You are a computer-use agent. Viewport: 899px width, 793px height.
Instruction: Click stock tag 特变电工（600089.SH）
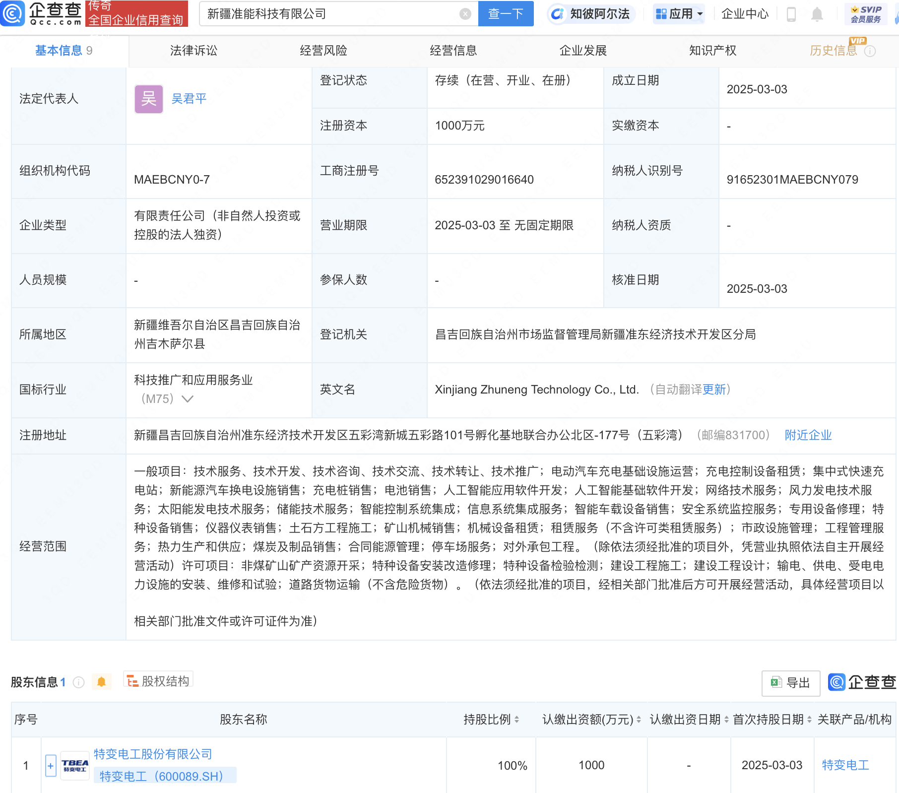165,776
